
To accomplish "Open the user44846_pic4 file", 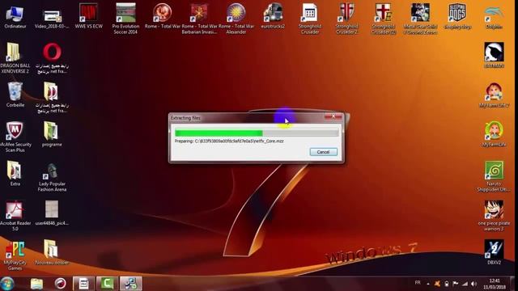I will (52, 213).
